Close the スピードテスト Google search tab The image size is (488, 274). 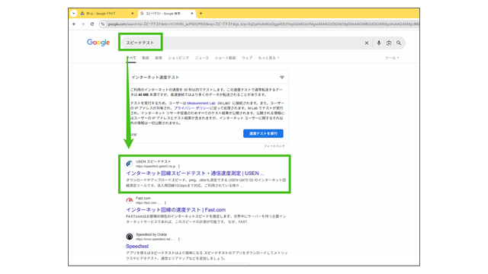click(x=191, y=14)
